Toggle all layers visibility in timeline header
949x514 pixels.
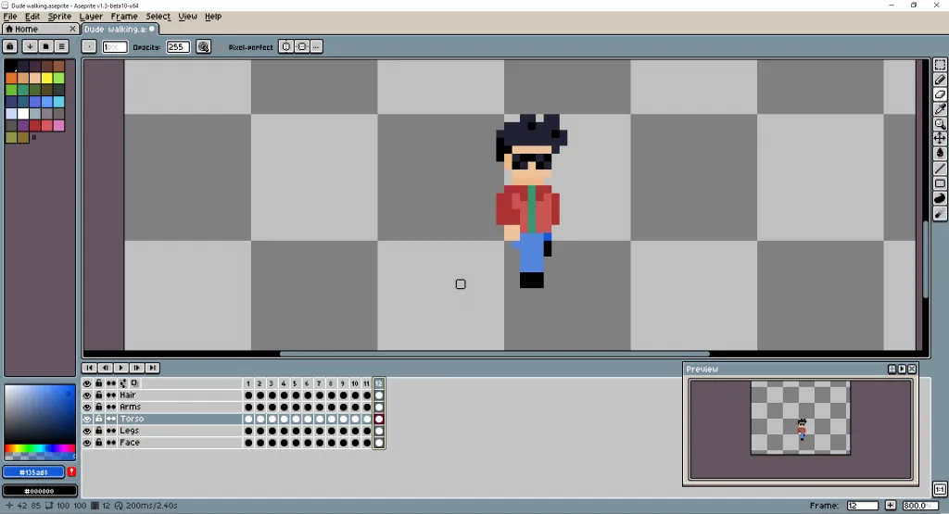tap(87, 383)
